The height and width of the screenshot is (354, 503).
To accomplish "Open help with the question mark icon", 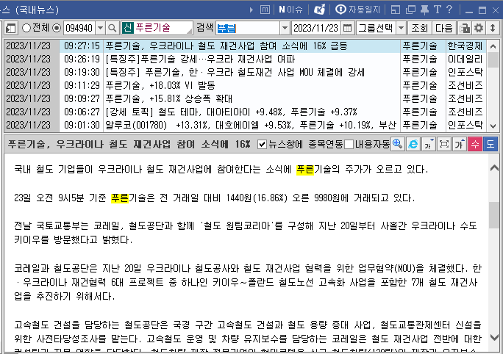I will click(449, 10).
